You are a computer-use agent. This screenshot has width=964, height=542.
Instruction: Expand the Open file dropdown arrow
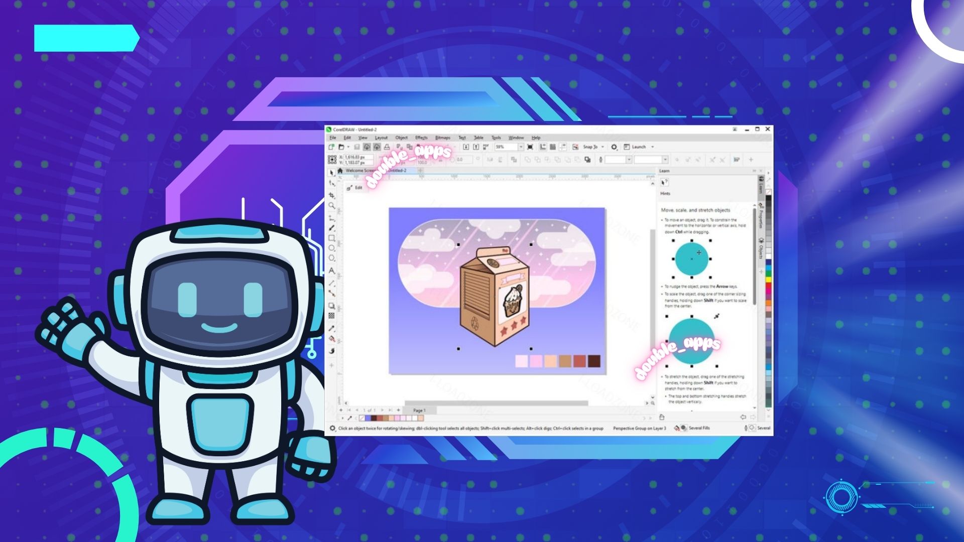[348, 147]
